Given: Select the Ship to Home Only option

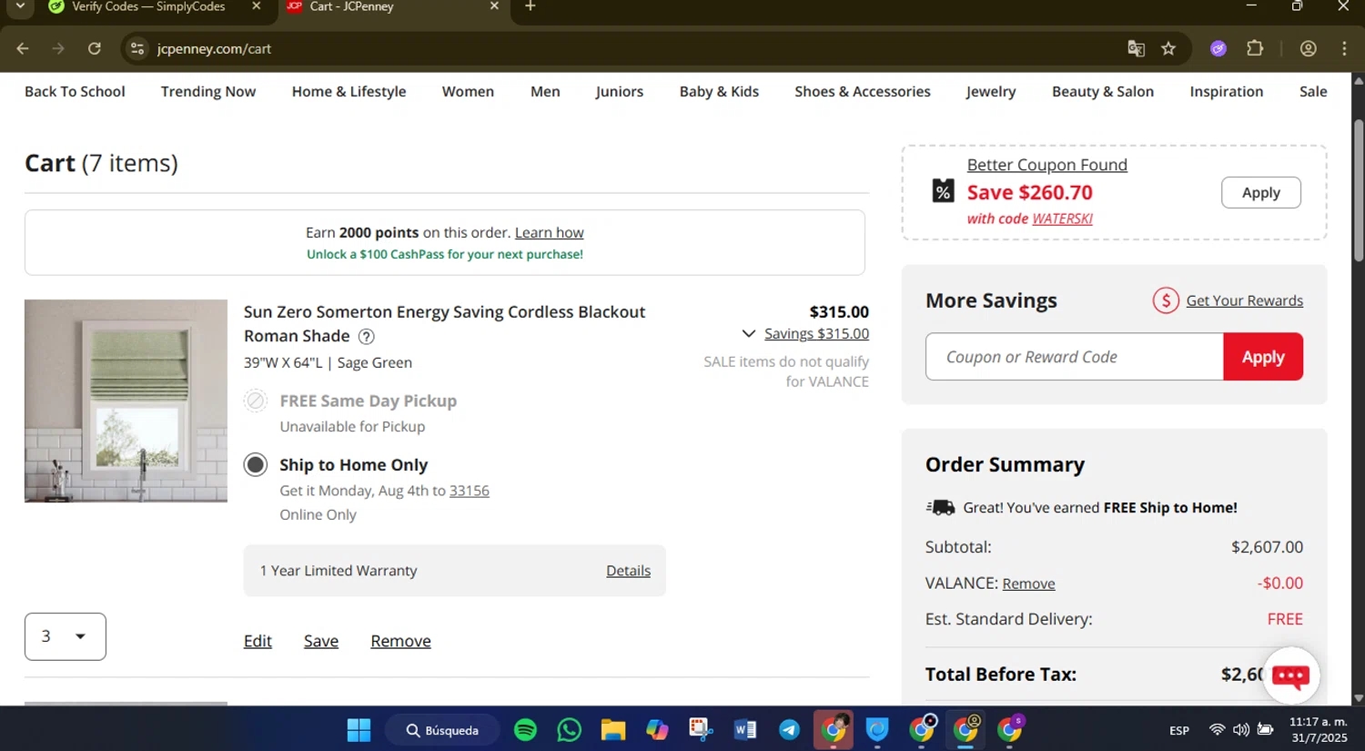Looking at the screenshot, I should (x=256, y=465).
